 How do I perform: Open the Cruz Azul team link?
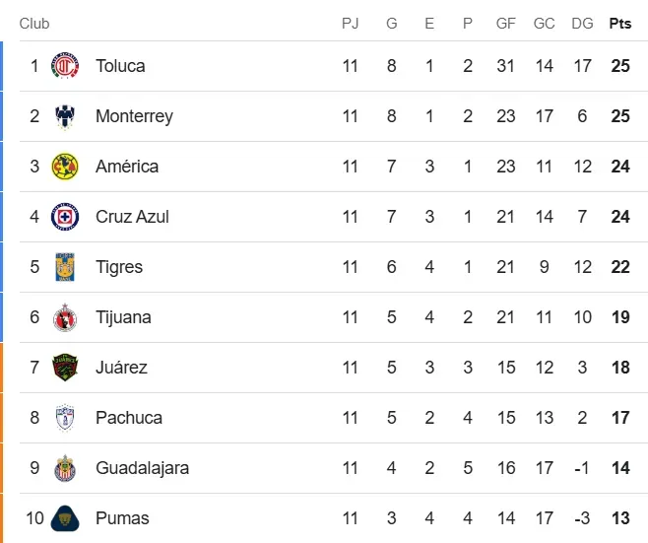click(x=132, y=217)
